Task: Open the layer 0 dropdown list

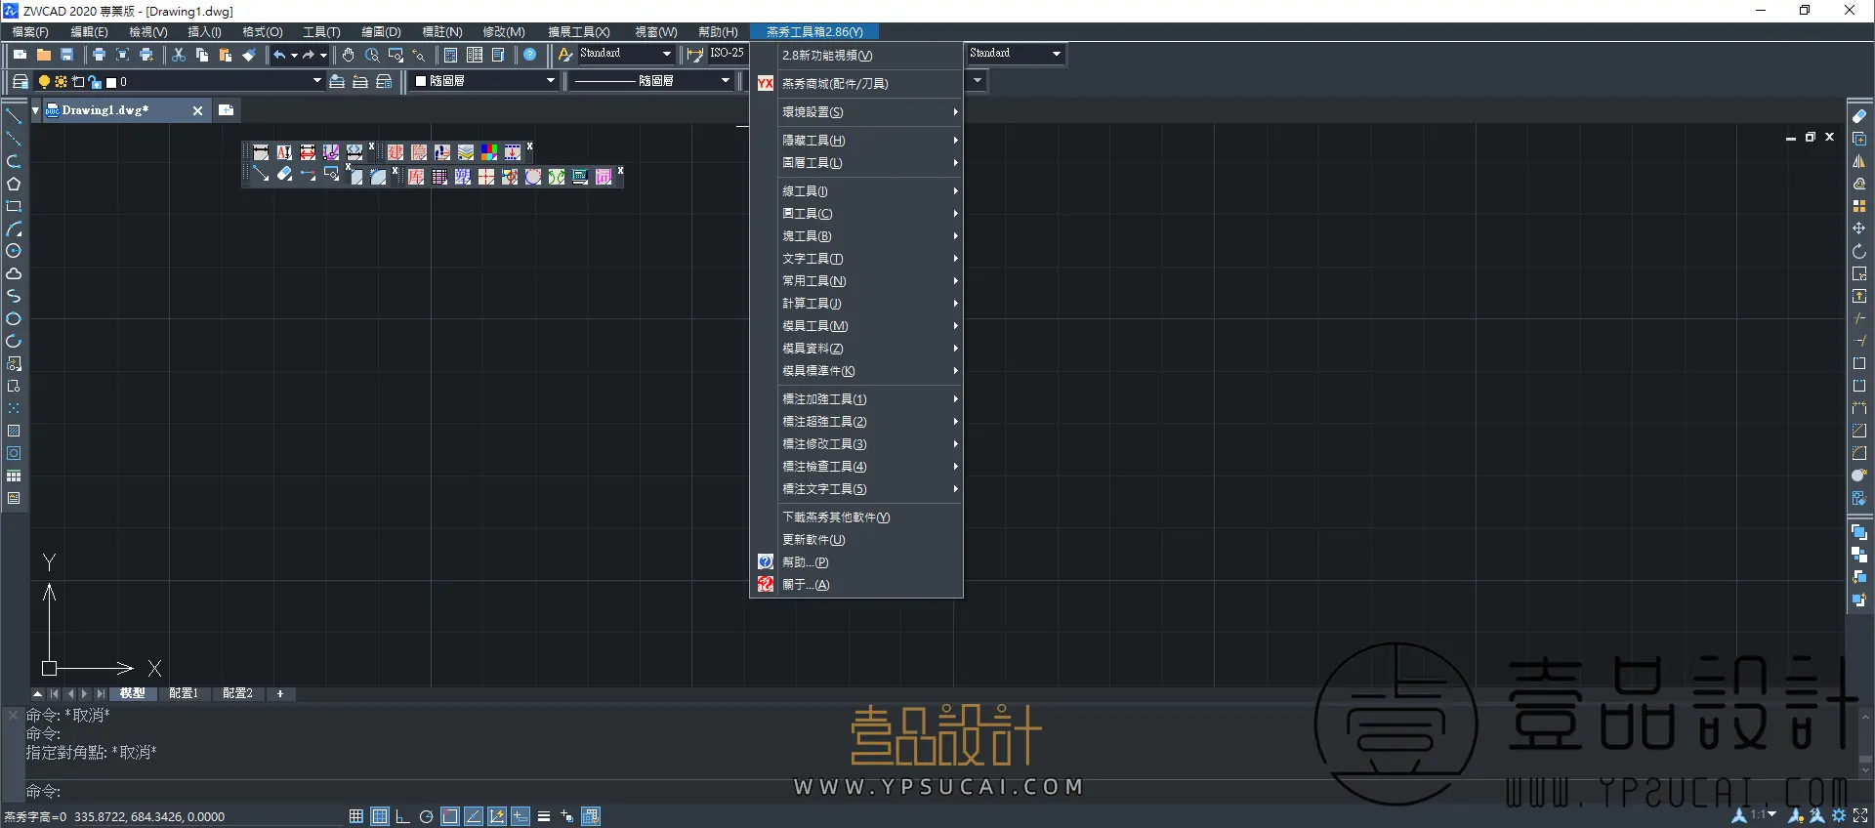Action: pos(317,81)
